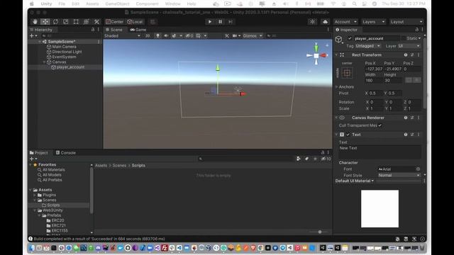454x255 pixels.
Task: Edit the Width field value 160
Action: [374, 81]
